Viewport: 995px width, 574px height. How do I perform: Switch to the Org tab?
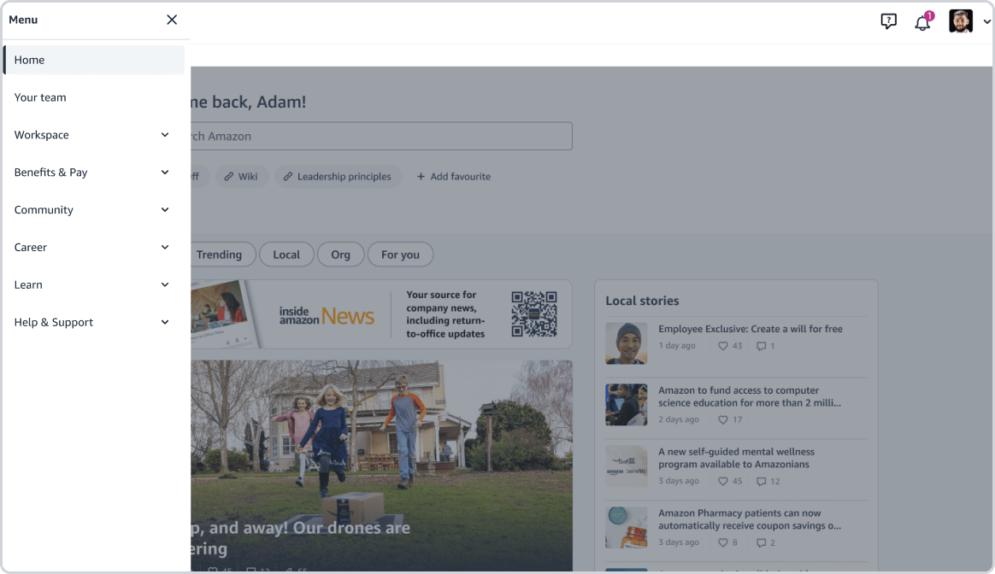[x=341, y=255]
